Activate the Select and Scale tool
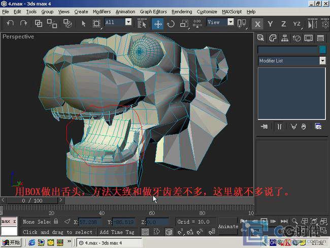This screenshot has height=248, width=330. pos(184,23)
